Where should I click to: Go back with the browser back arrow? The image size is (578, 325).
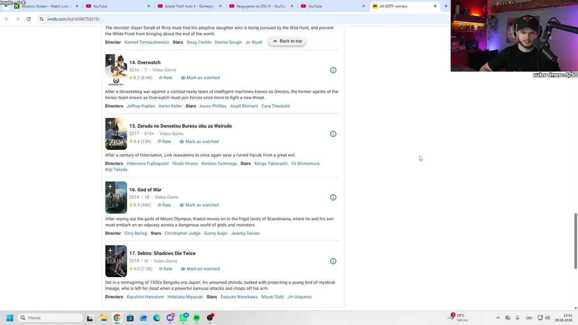coord(7,19)
